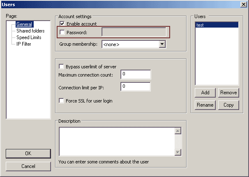Select user test in the Users list
Screen dimensions: 249x177
click(x=217, y=25)
